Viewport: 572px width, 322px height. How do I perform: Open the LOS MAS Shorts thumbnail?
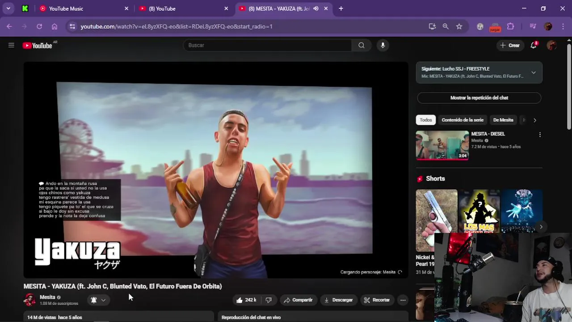tap(479, 211)
